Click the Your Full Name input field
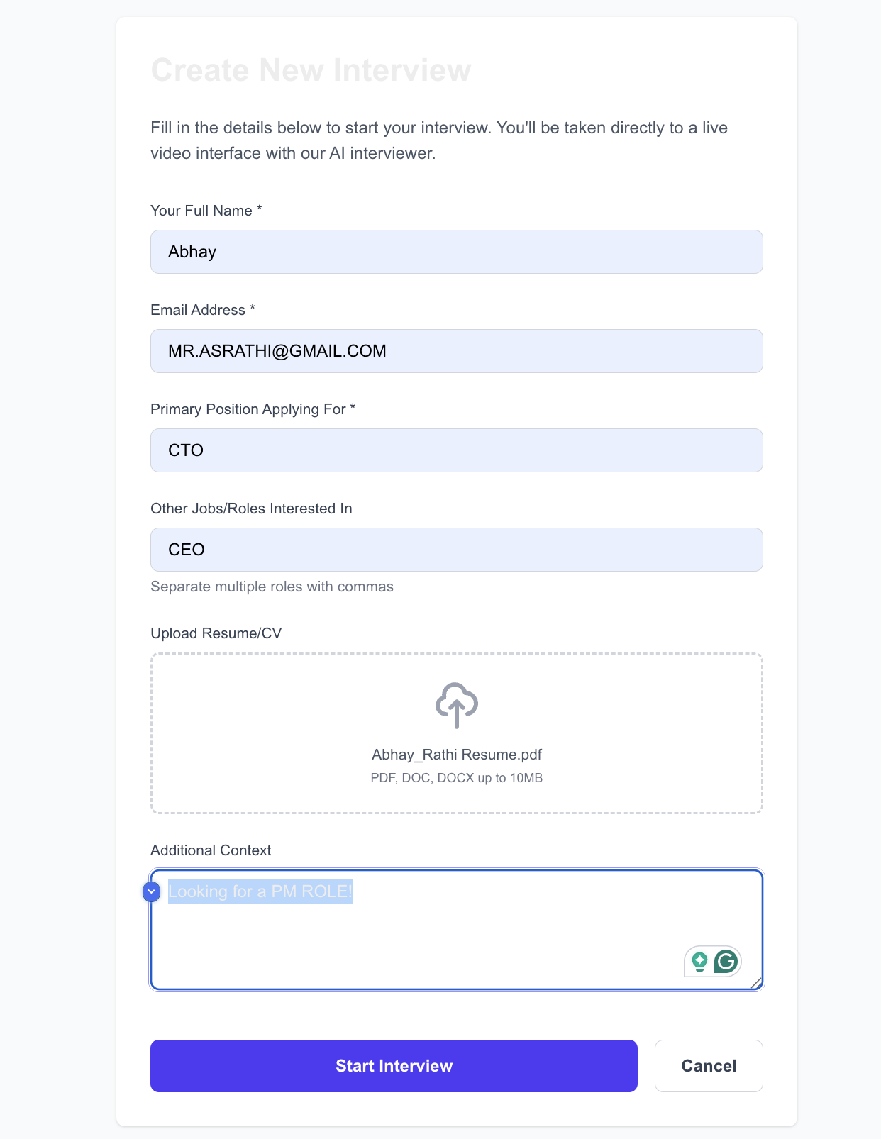 (456, 252)
